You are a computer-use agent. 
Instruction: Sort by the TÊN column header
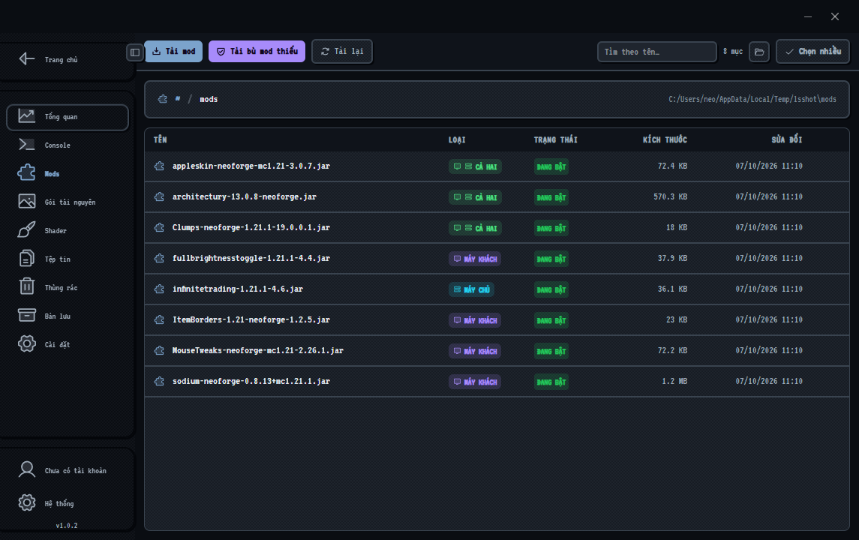point(161,139)
